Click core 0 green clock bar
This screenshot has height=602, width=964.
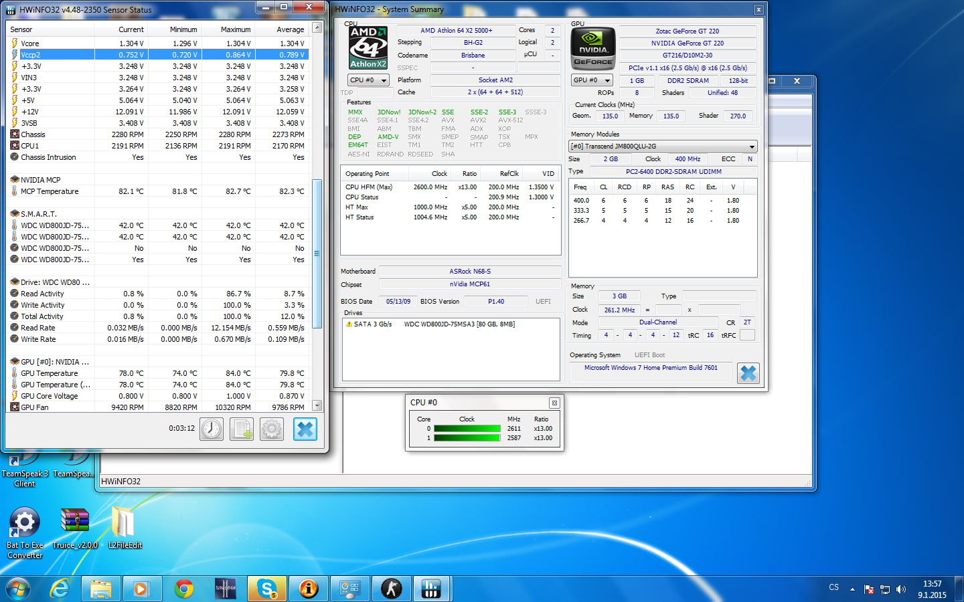467,429
